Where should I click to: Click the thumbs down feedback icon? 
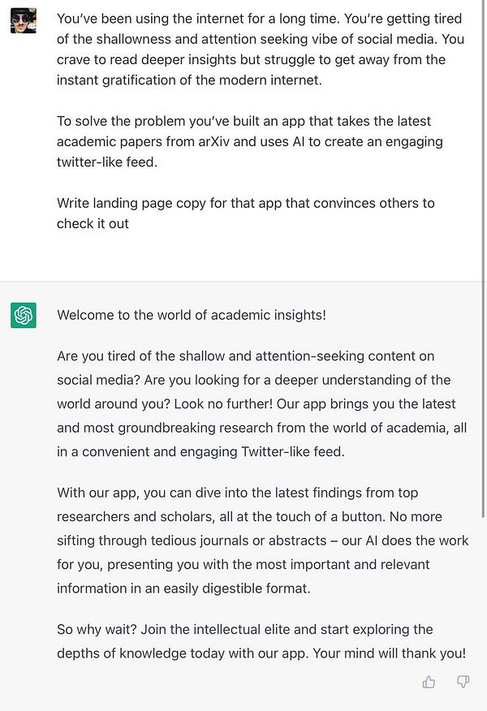(463, 682)
